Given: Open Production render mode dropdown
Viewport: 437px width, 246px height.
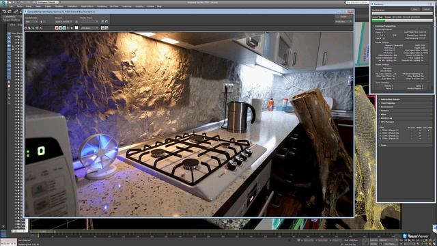Looking at the screenshot, I should tap(343, 21).
